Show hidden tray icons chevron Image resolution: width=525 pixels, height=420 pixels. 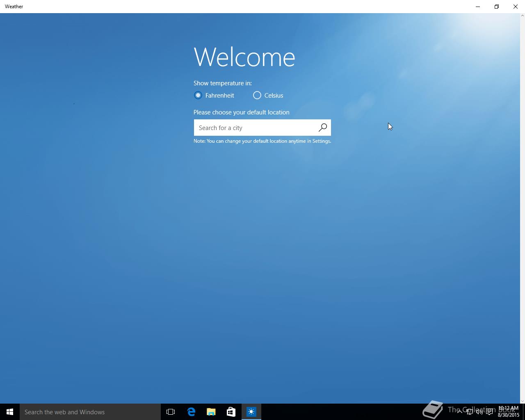coord(459,412)
